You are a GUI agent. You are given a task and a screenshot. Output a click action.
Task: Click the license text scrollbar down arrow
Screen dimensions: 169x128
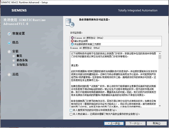pyautogui.click(x=160, y=106)
